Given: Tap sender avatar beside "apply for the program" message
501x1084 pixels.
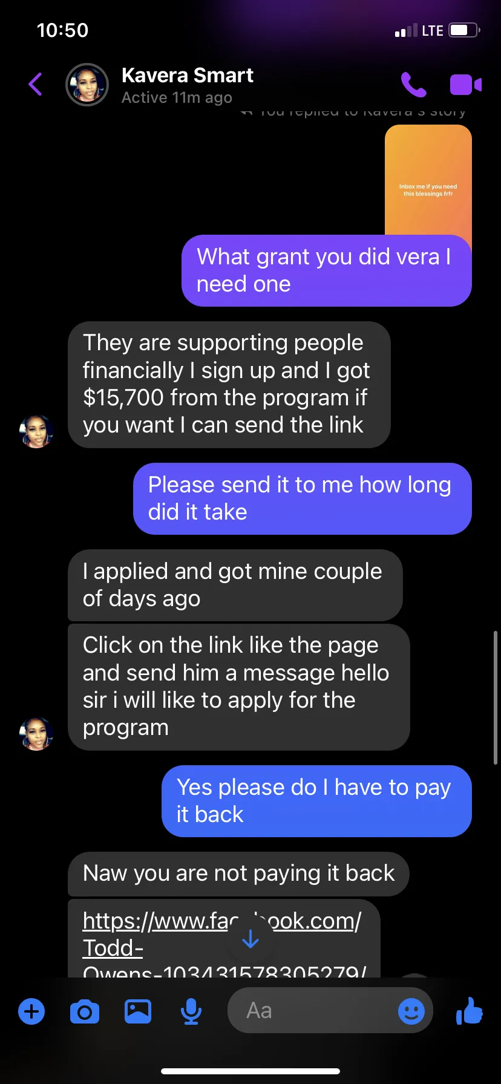Looking at the screenshot, I should point(36,734).
